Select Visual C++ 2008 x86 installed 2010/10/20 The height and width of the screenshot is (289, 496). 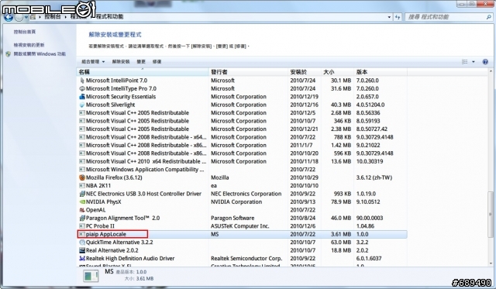(242, 153)
